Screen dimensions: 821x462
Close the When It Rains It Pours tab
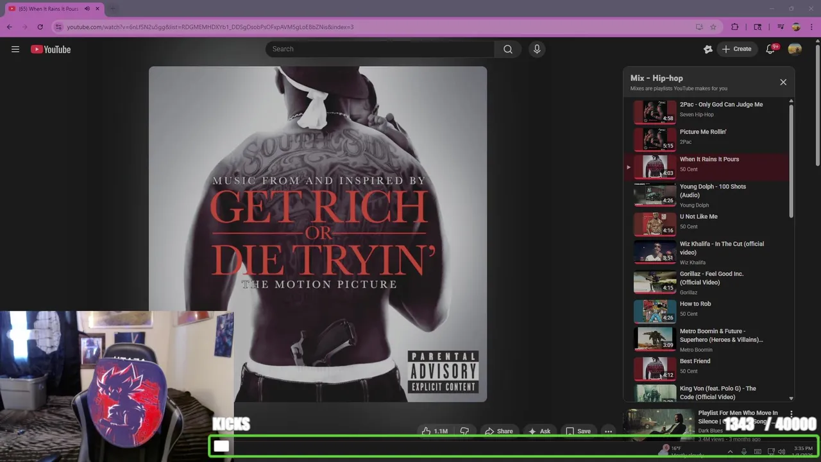tap(97, 9)
